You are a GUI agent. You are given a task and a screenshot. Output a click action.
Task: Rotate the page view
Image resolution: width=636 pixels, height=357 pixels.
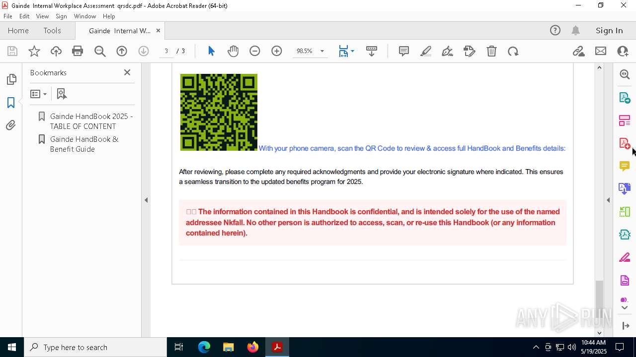513,51
